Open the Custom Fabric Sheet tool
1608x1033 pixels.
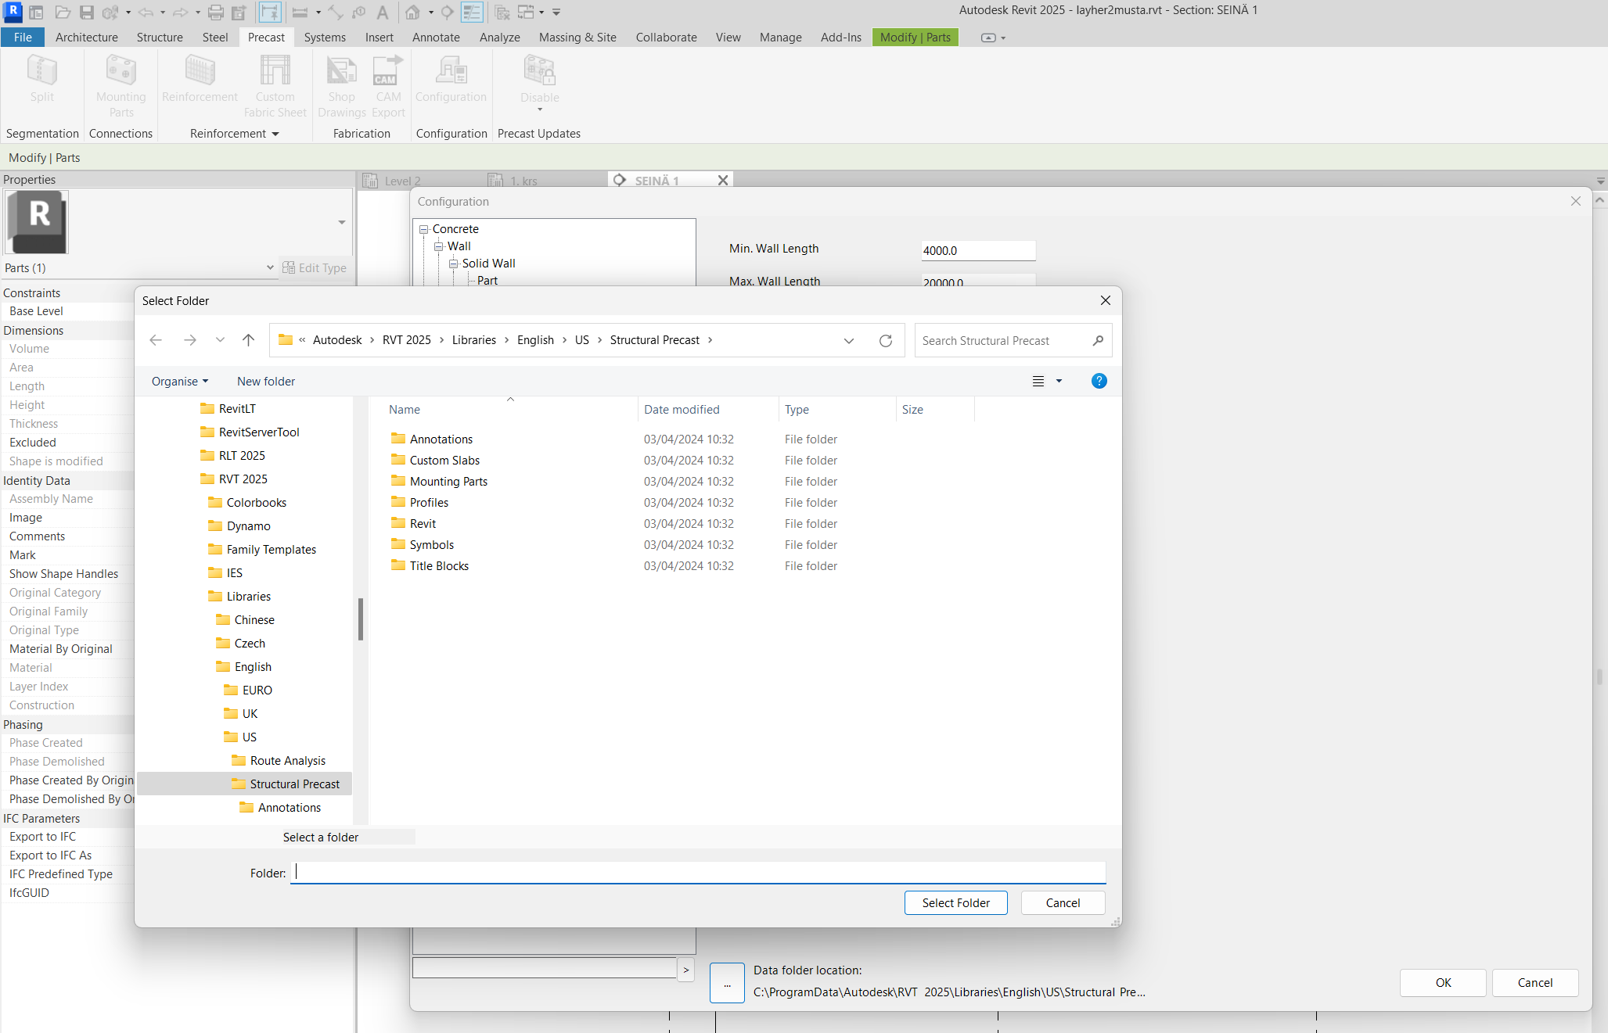click(x=275, y=86)
